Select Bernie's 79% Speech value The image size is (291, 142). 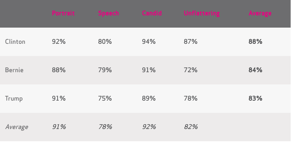point(105,70)
